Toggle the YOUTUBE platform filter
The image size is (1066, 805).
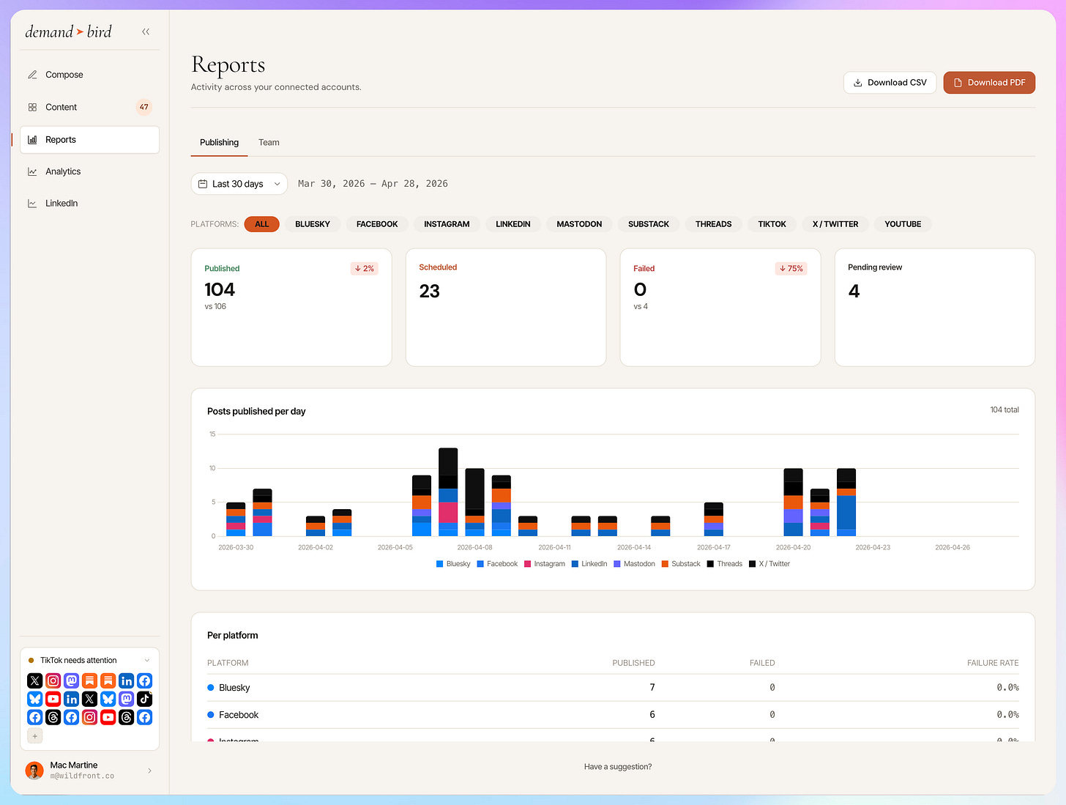[x=903, y=224]
